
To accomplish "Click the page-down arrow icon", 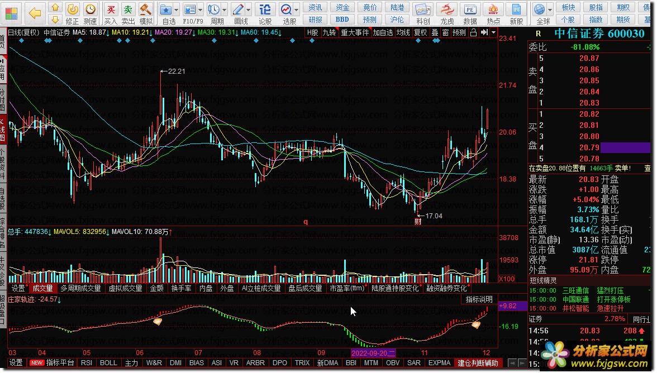I will click(x=55, y=19).
